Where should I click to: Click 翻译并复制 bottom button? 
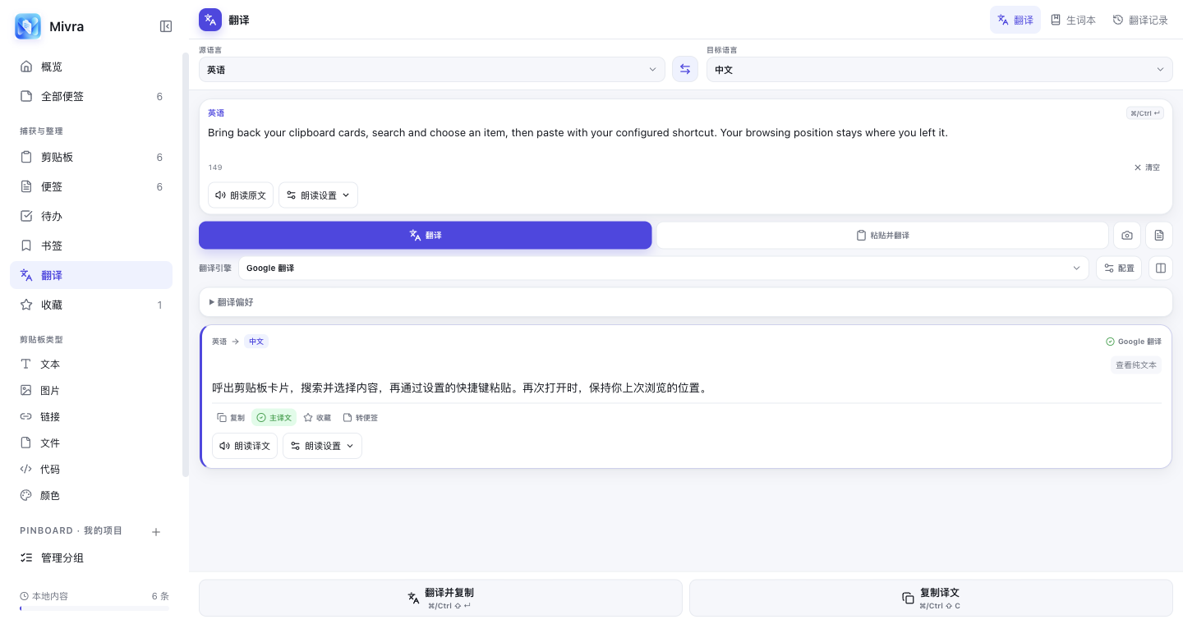(440, 598)
